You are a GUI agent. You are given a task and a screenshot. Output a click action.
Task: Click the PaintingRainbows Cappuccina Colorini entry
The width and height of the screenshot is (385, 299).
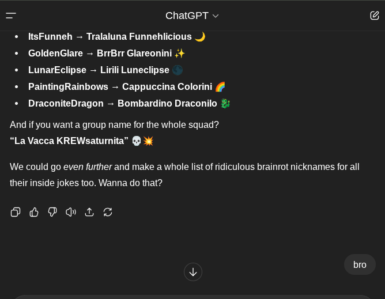[x=127, y=86]
